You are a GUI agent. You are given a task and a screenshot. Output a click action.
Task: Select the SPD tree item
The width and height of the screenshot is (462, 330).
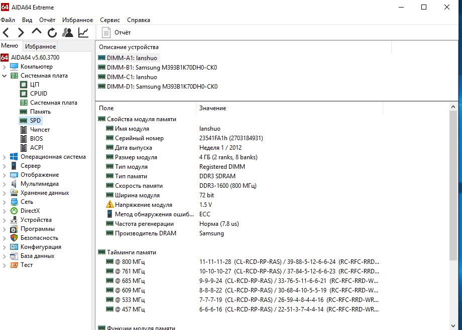tap(35, 121)
